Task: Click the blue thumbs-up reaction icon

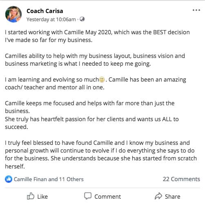Action: coord(9,179)
